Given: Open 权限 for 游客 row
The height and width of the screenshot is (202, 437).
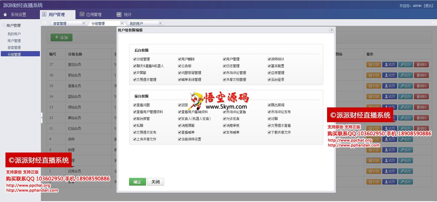Looking at the screenshot, I should tap(374, 182).
